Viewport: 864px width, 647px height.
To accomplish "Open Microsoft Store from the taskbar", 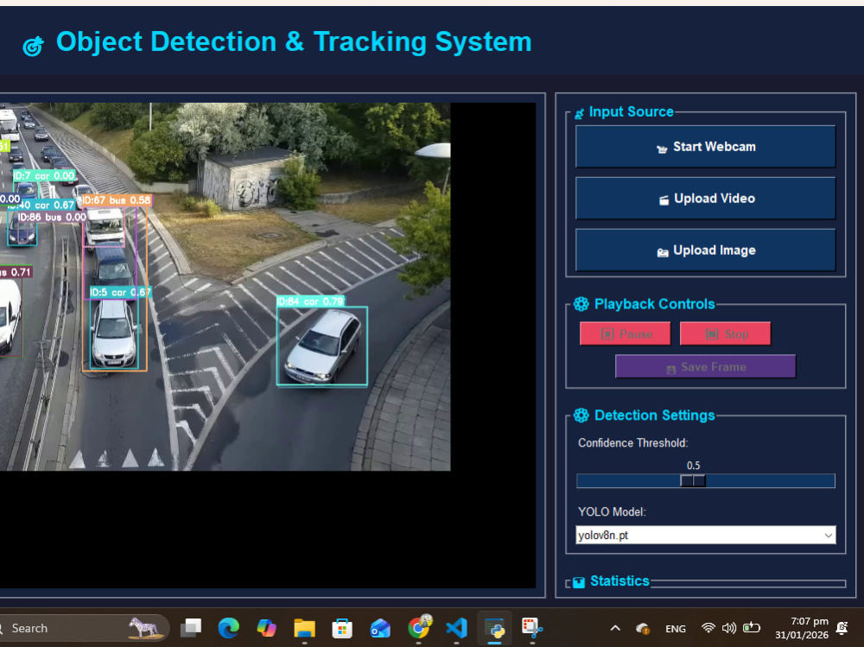I will click(x=342, y=628).
